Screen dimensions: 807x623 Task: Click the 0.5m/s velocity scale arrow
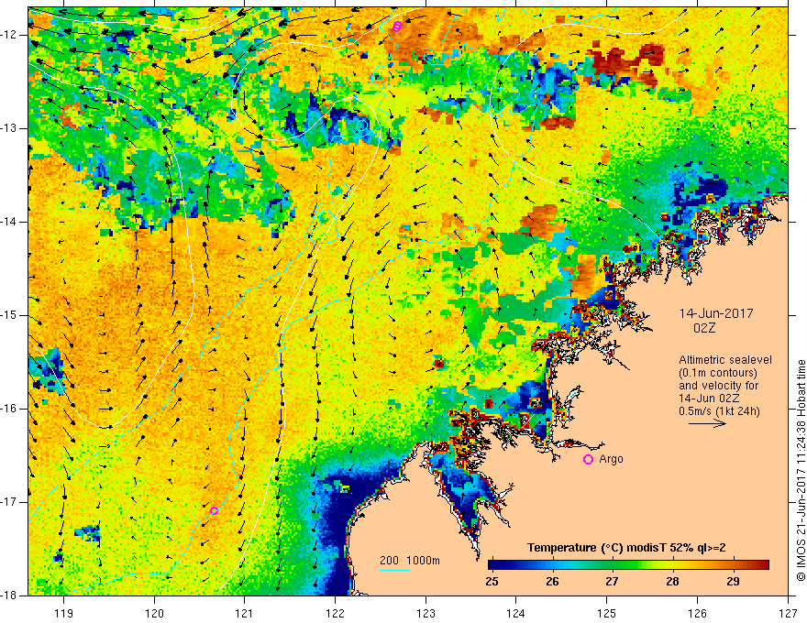707,423
